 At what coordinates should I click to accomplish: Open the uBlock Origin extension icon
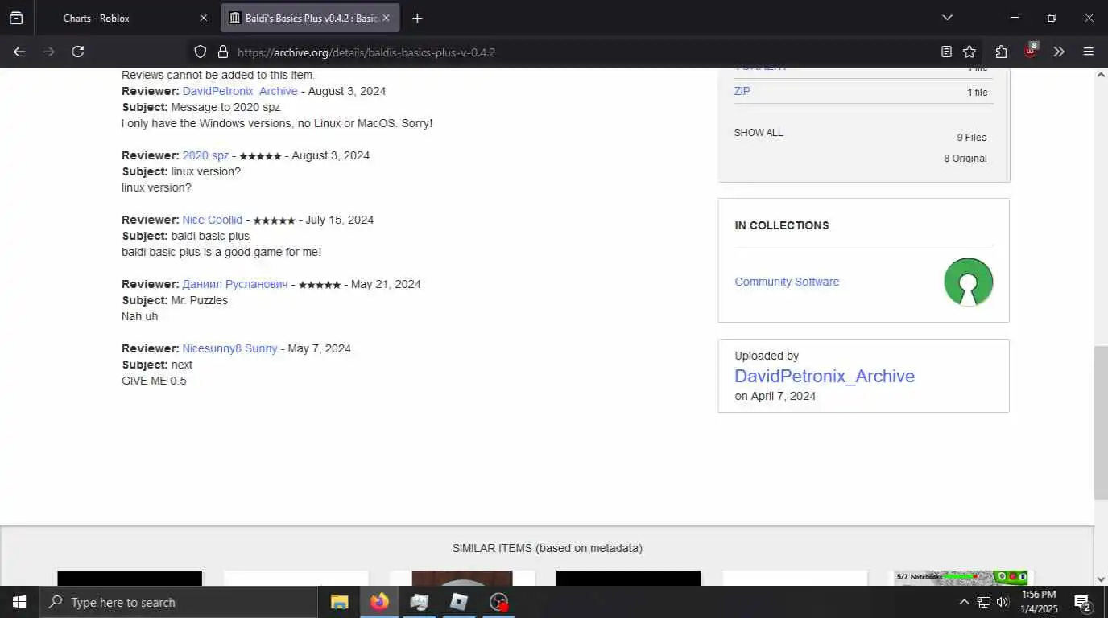point(1030,51)
